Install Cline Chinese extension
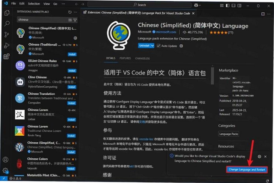The image size is (274, 183). point(72,87)
